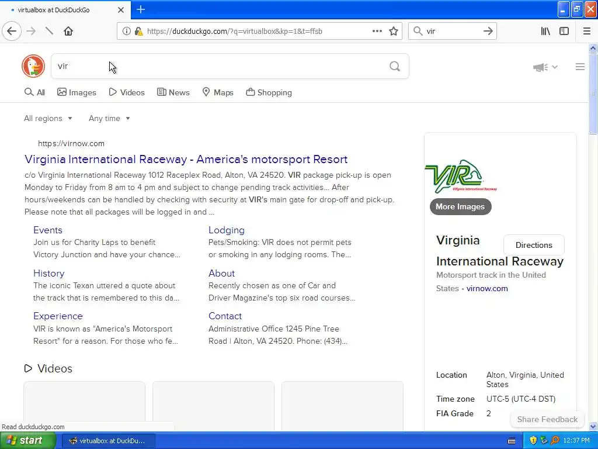Click the second video thumbnail placeholder
The height and width of the screenshot is (449, 598).
click(213, 406)
